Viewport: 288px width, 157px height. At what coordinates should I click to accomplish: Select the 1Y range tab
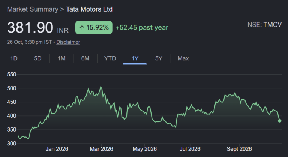pyautogui.click(x=135, y=58)
